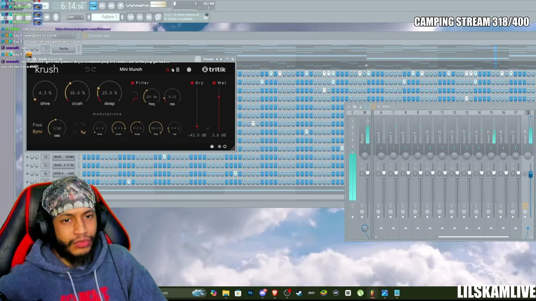Screen dimensions: 536x301
Task: Copy A to B in Krush
Action: (x=173, y=70)
